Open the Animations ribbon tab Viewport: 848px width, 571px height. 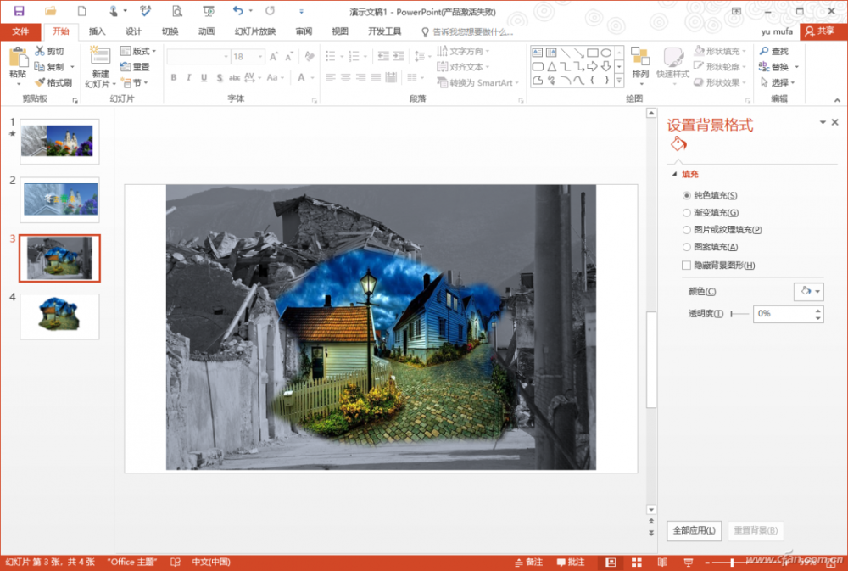click(x=206, y=31)
